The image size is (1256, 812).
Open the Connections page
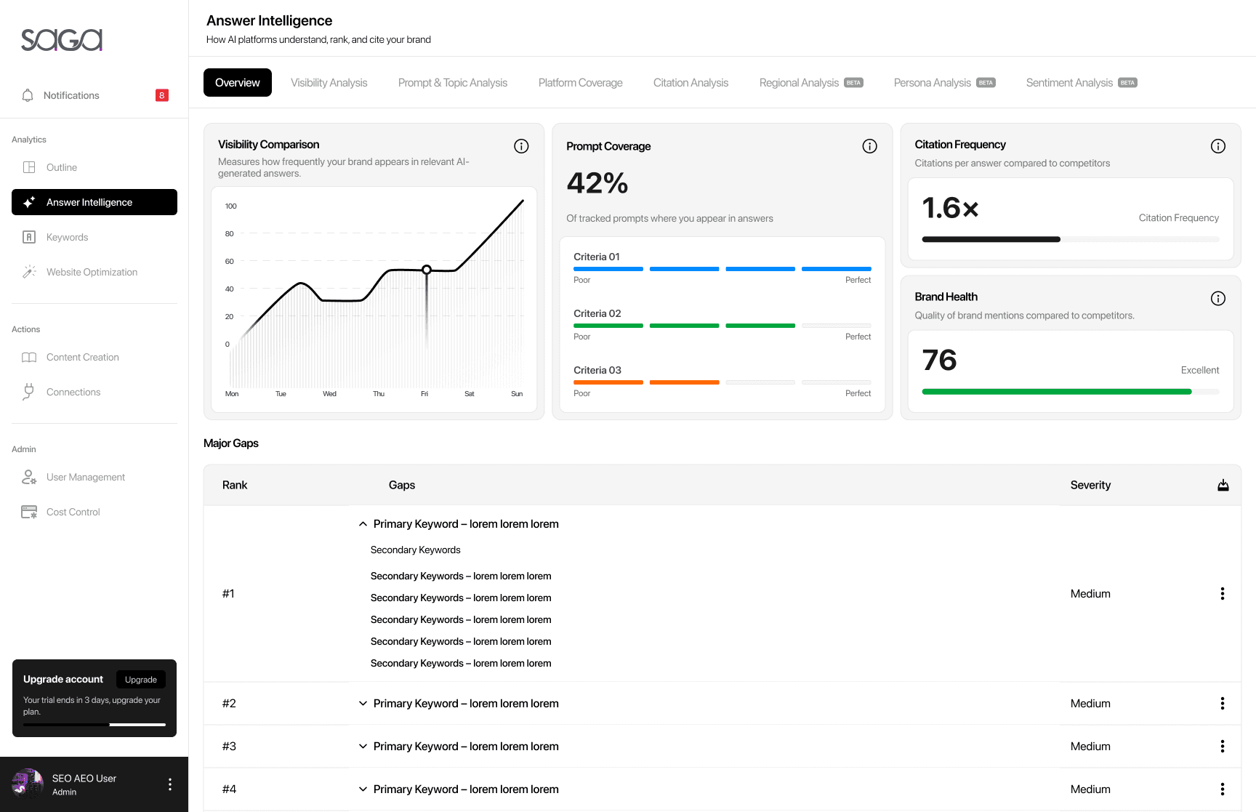point(94,392)
